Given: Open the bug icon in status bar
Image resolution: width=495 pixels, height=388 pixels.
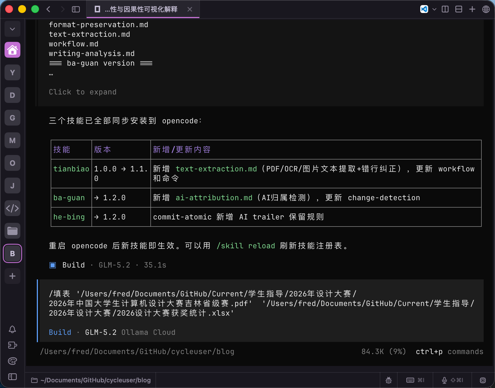Looking at the screenshot, I should coord(389,380).
